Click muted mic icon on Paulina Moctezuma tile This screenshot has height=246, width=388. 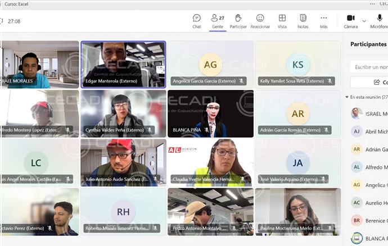pos(330,228)
